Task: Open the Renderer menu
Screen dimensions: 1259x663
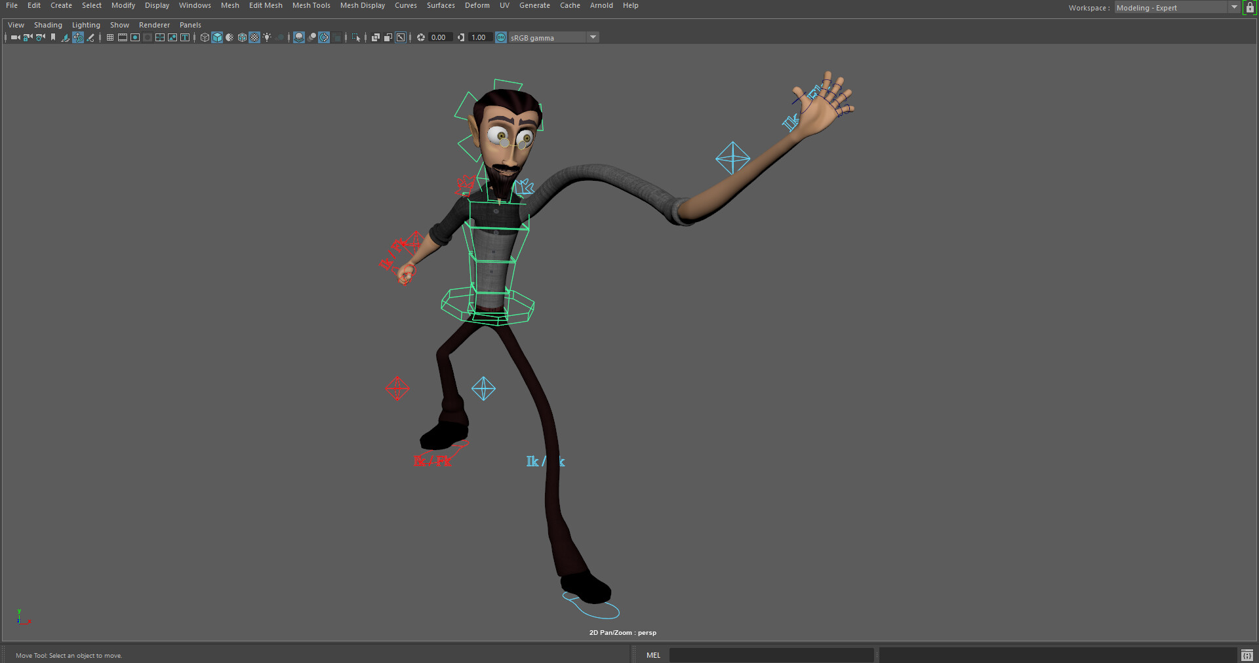Action: coord(154,25)
